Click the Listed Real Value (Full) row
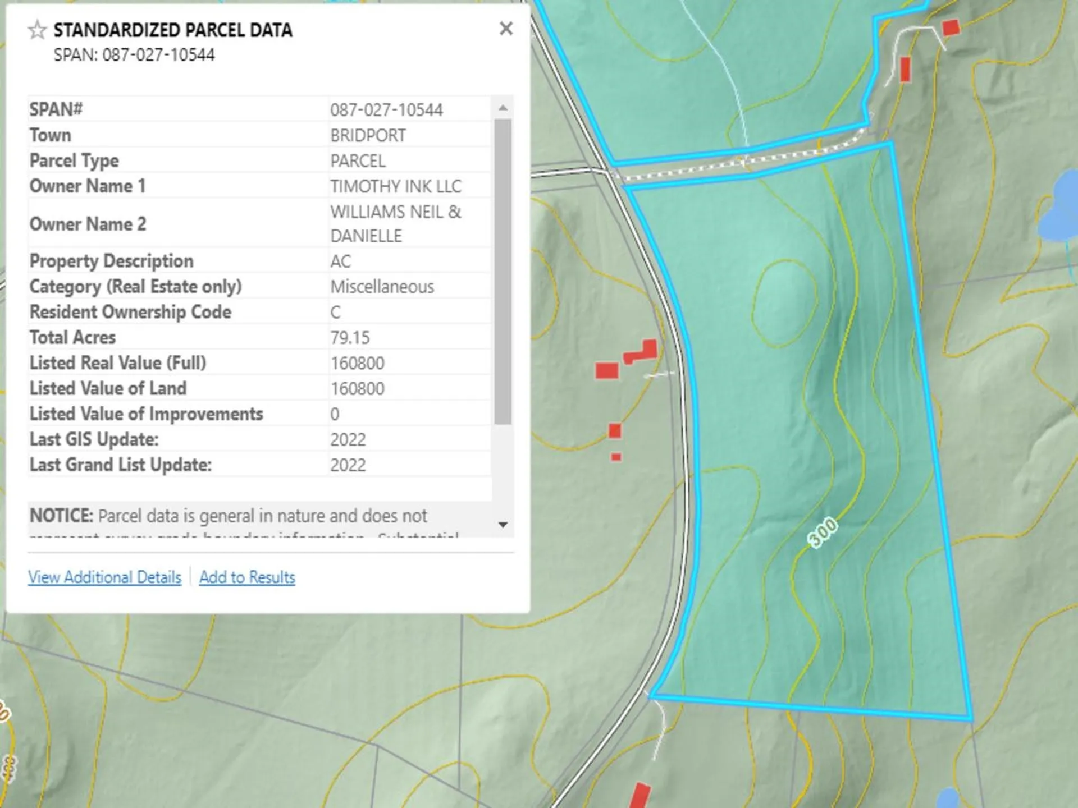Screen dimensions: 1078x808 tap(118, 363)
